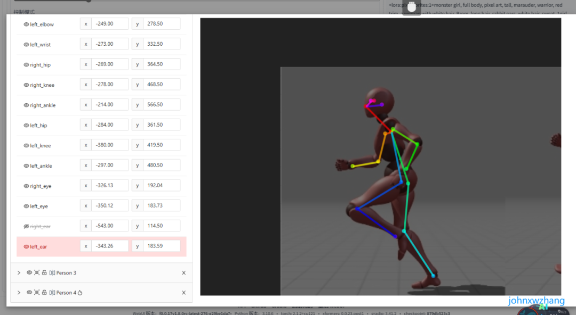
Task: Edit left_ear y value 183.59
Action: (x=161, y=246)
